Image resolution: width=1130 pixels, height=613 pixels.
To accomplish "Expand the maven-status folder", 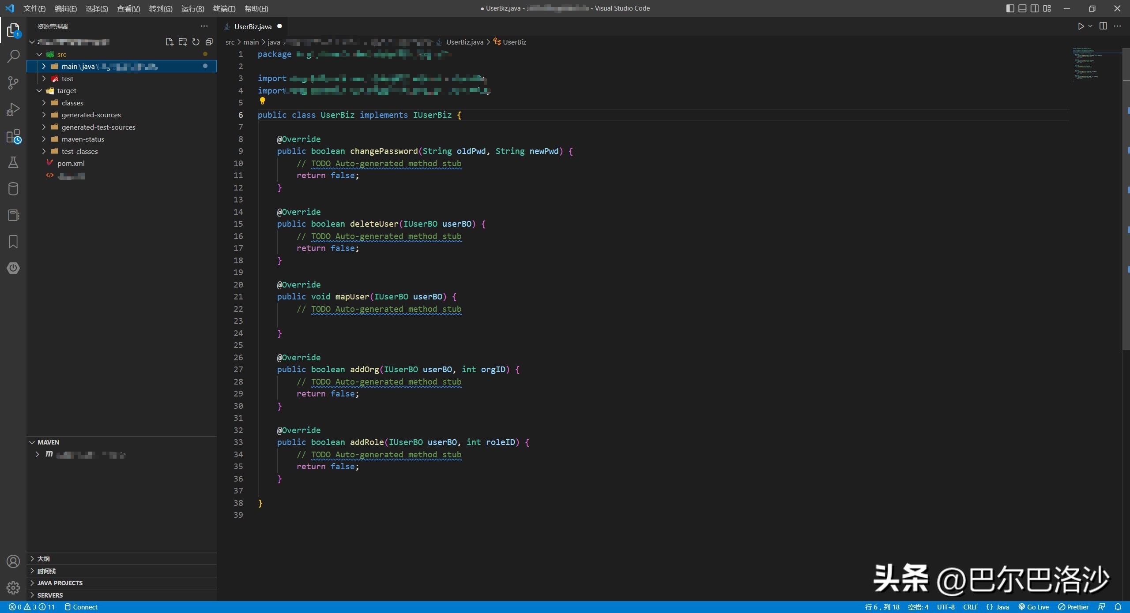I will 44,139.
